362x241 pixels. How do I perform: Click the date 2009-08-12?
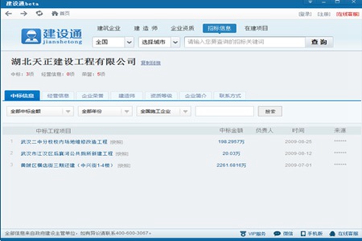click(x=298, y=154)
